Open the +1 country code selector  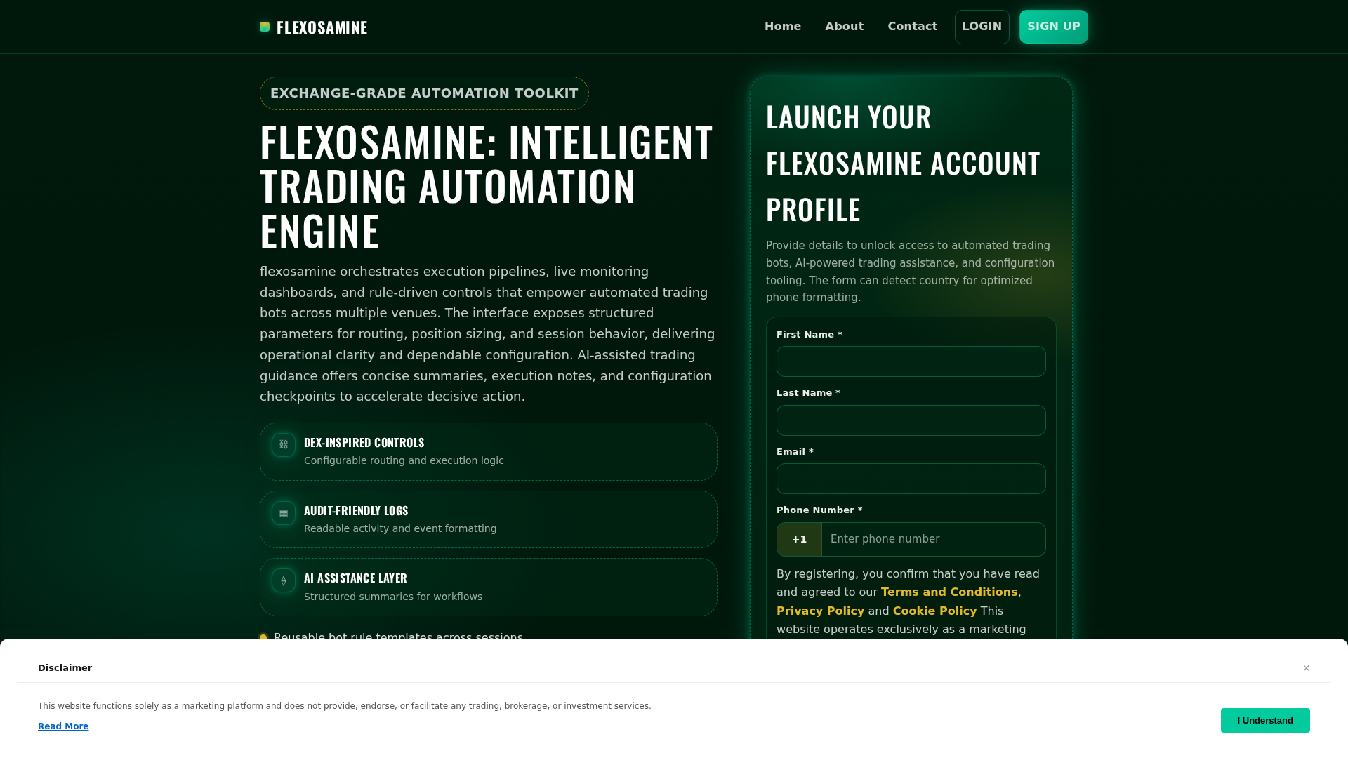[799, 539]
